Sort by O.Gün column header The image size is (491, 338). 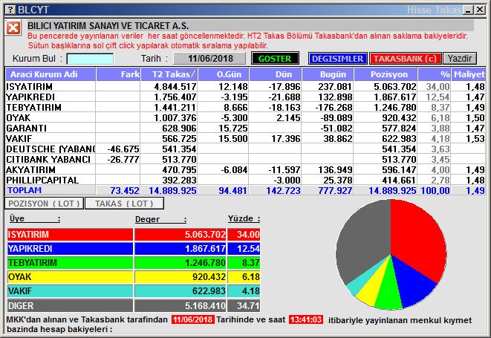click(x=224, y=74)
